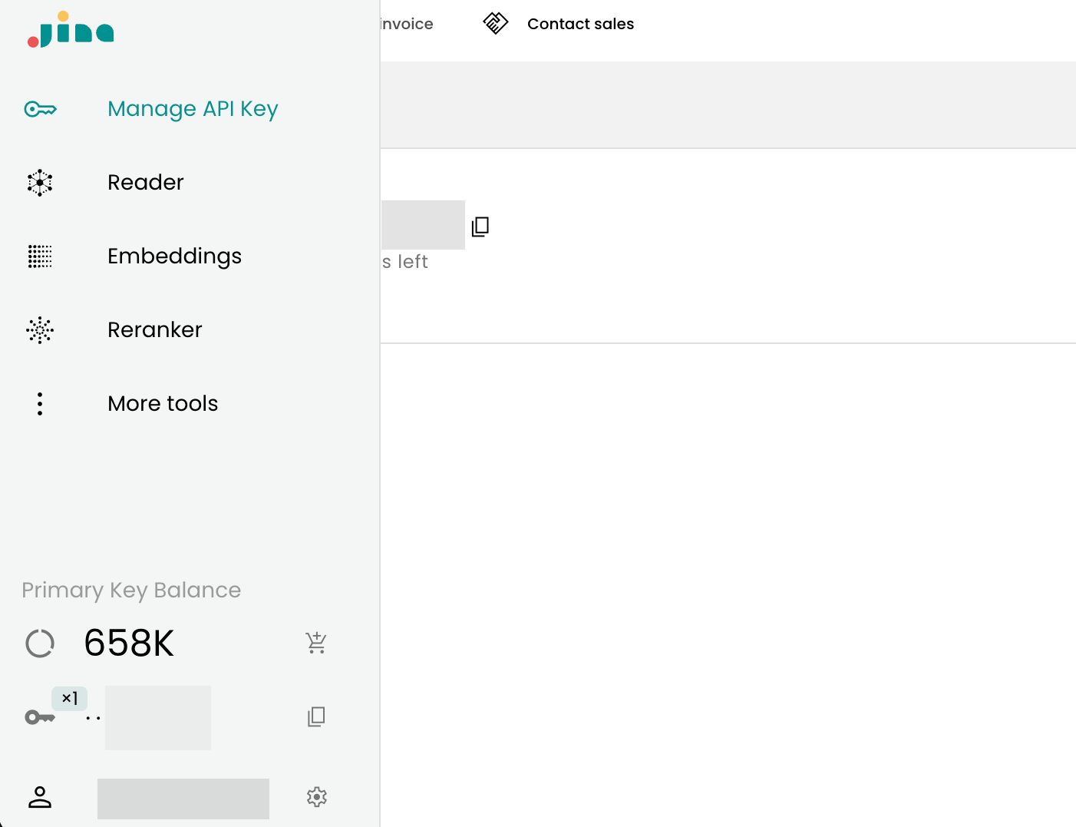
Task: Click the Reranker starburst icon
Action: pos(40,330)
